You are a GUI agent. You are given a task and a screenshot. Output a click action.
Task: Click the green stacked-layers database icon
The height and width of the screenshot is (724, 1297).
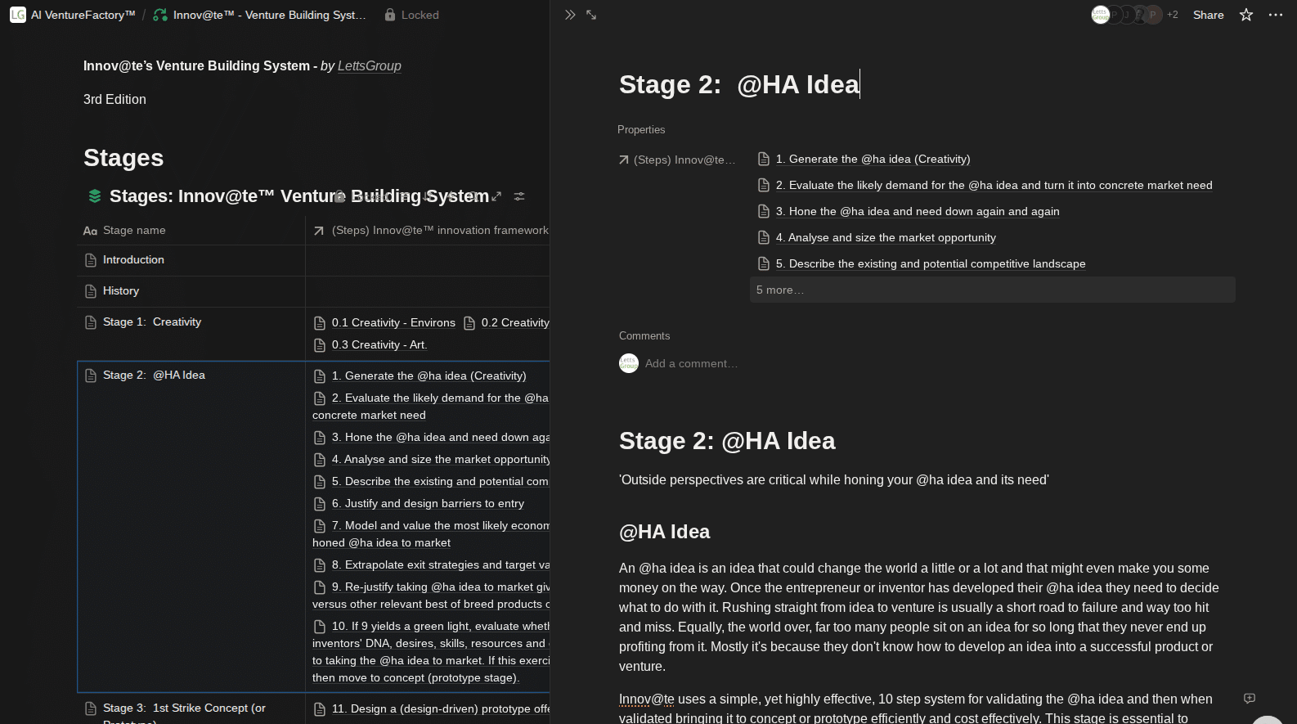(x=95, y=196)
